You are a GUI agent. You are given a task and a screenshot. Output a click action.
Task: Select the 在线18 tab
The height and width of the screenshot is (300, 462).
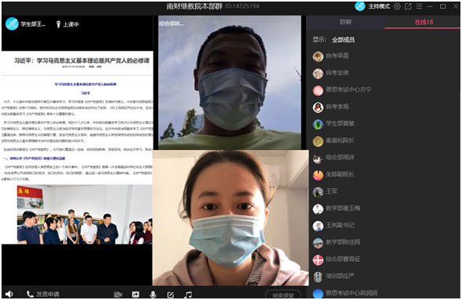(x=424, y=22)
